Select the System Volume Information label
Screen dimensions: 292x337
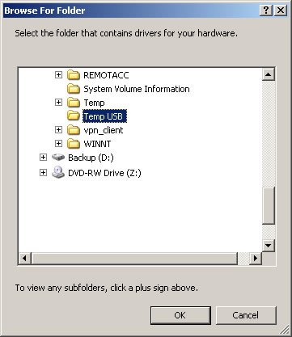[x=137, y=89]
